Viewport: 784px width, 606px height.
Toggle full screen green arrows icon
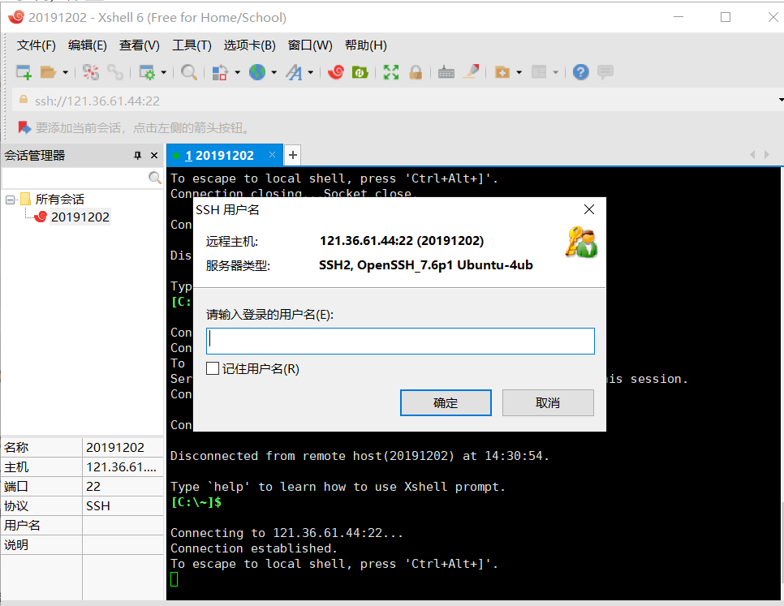pos(391,72)
